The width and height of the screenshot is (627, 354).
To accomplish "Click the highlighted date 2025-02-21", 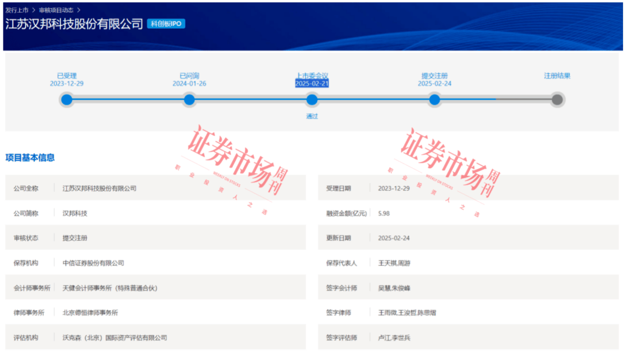I will point(312,84).
